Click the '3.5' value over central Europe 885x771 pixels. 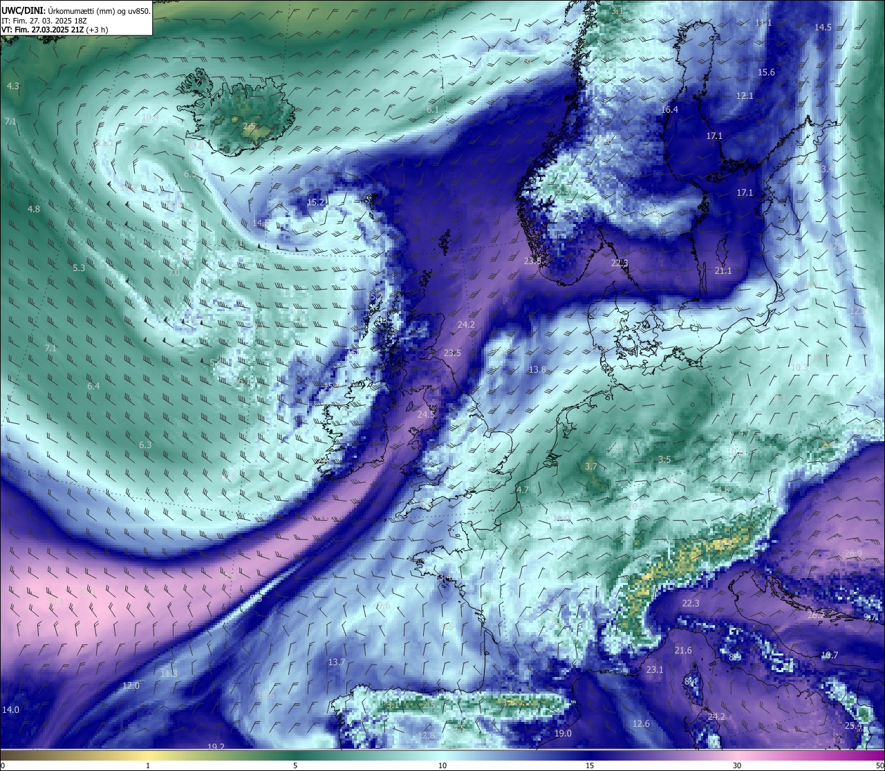(664, 460)
